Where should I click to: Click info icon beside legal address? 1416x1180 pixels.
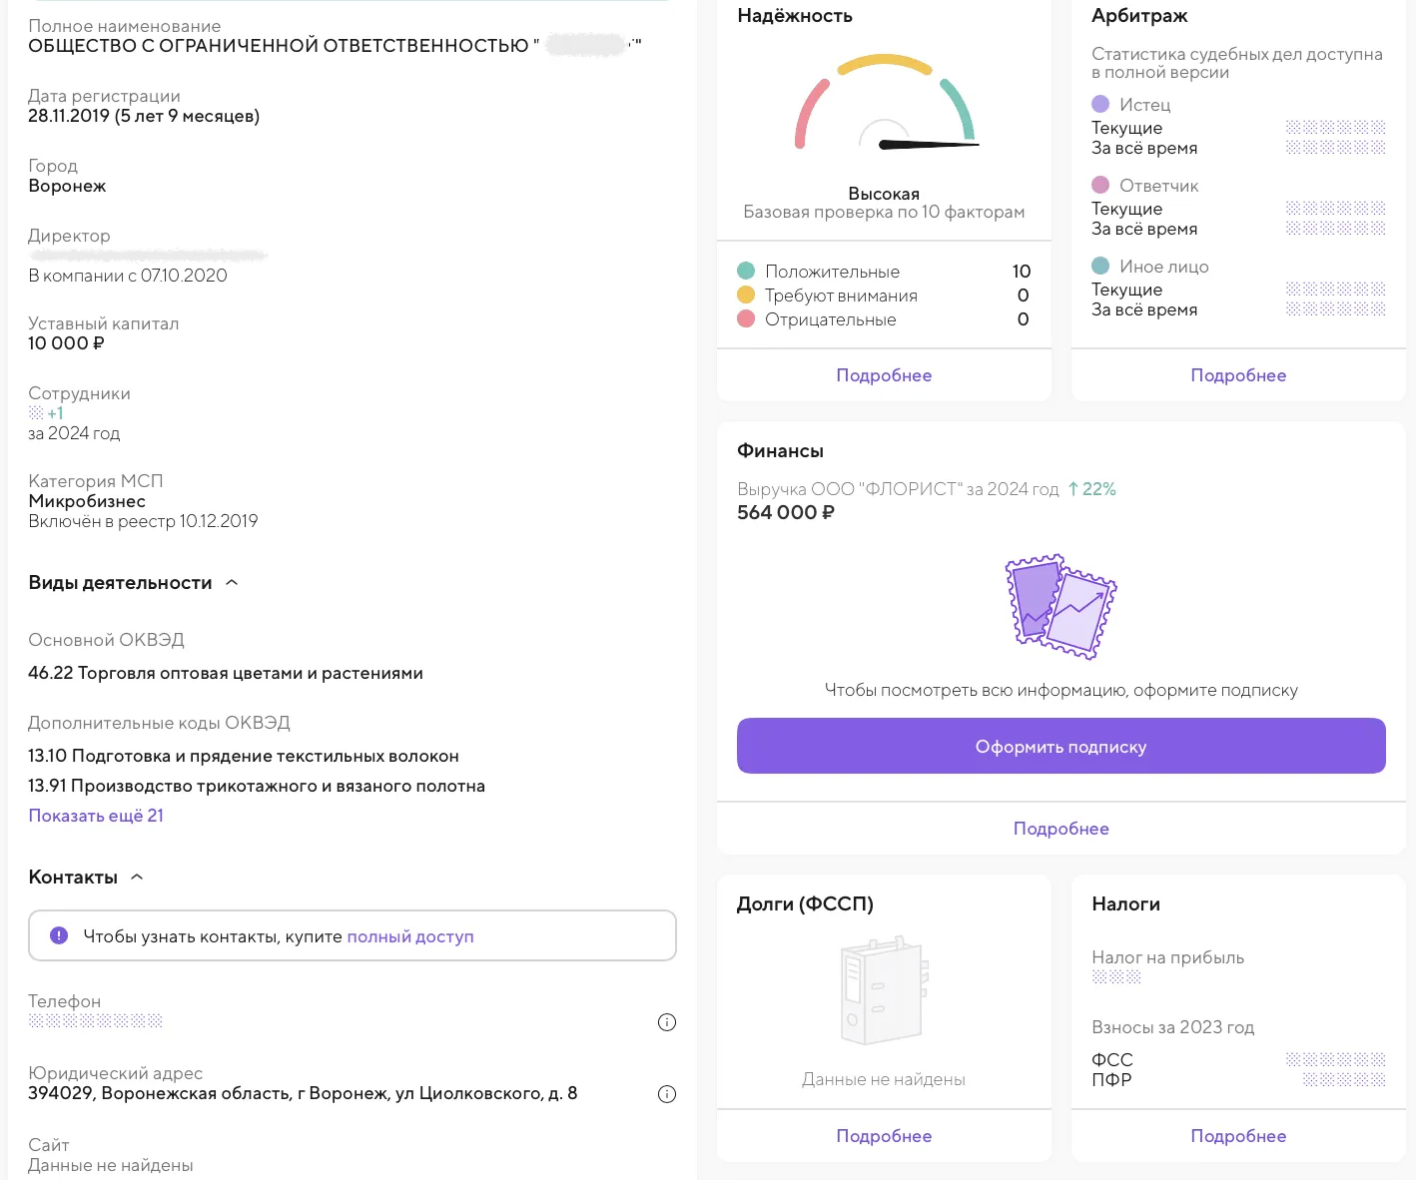[667, 1094]
